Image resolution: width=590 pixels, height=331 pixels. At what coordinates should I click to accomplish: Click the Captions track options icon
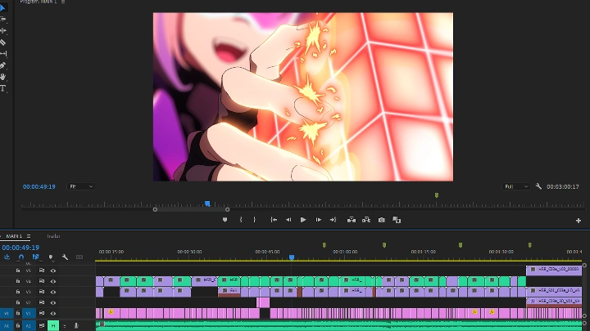click(x=79, y=257)
